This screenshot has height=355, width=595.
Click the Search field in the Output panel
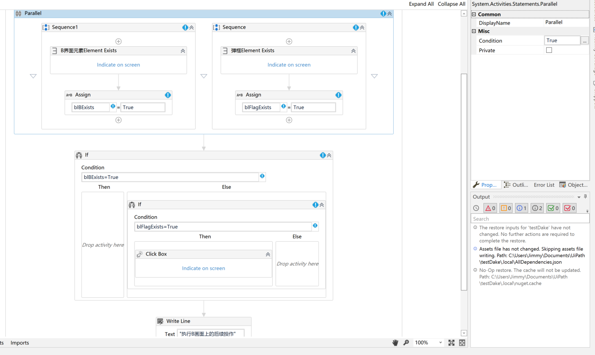coord(530,218)
